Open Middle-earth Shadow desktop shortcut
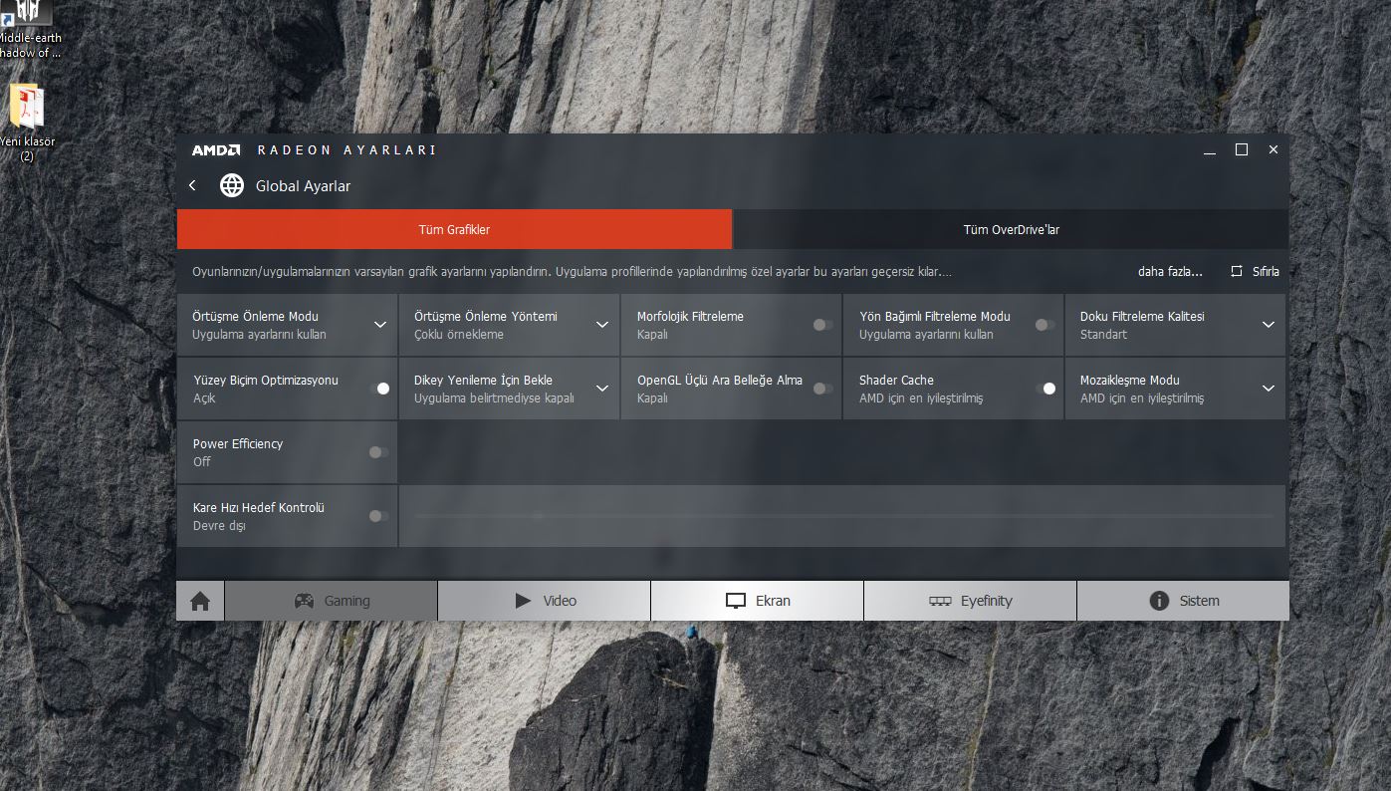The height and width of the screenshot is (791, 1391). (x=29, y=30)
